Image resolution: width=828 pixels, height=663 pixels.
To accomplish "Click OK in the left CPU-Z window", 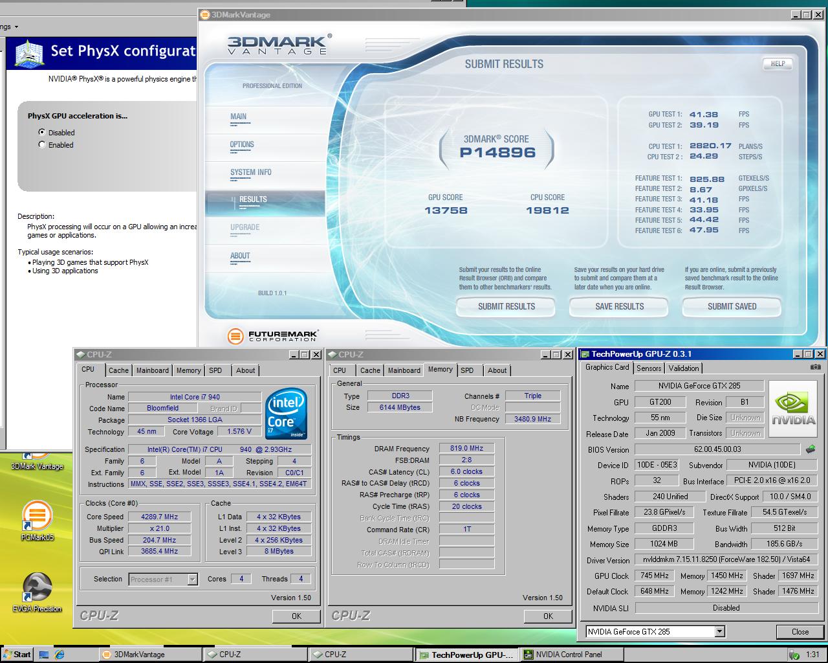I will [x=296, y=616].
